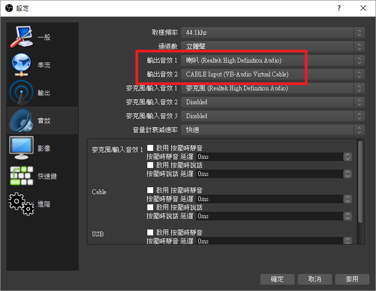Click the hotkey panel vertical scrollbar
The width and height of the screenshot is (376, 291).
click(360, 182)
